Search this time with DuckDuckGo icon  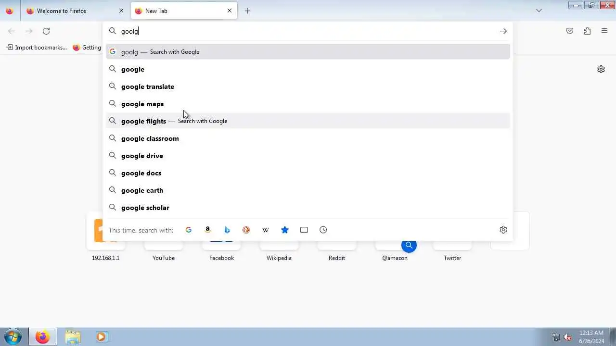246,230
